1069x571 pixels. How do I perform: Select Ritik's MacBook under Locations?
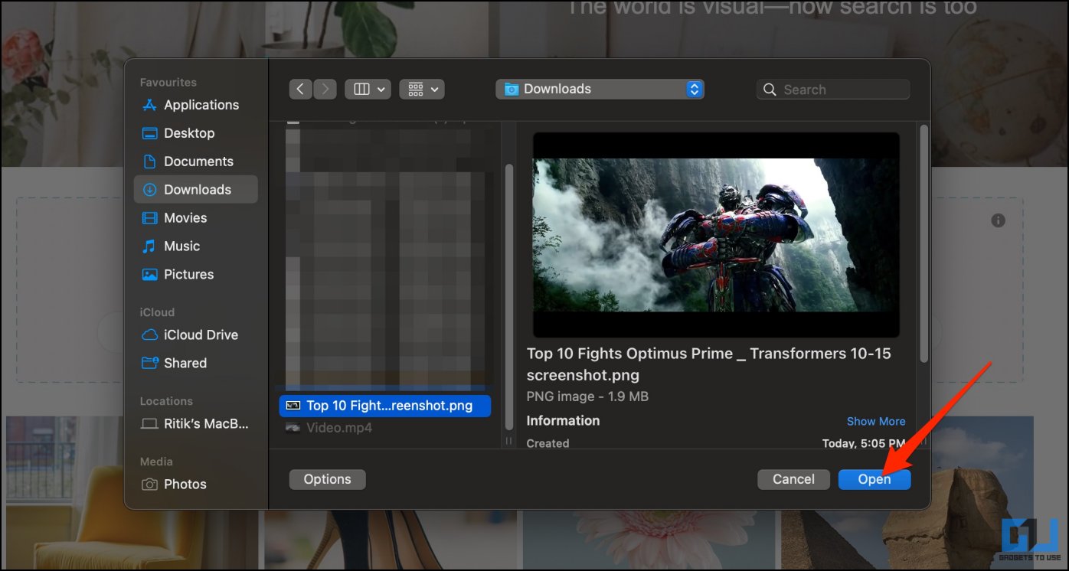(x=195, y=423)
